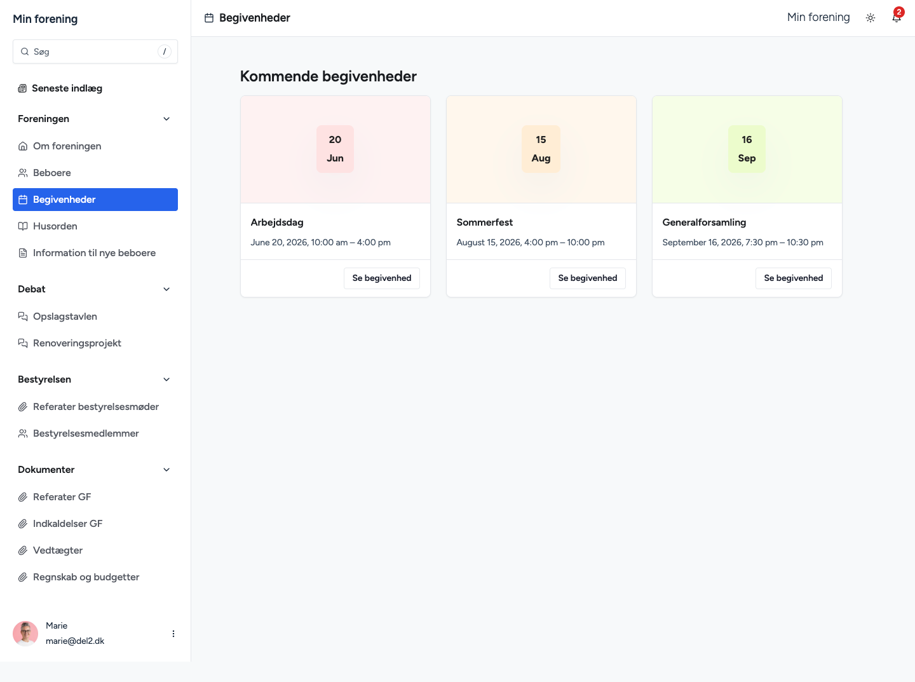Viewport: 915px width, 682px height.
Task: Click the Søg search field
Action: [x=95, y=51]
